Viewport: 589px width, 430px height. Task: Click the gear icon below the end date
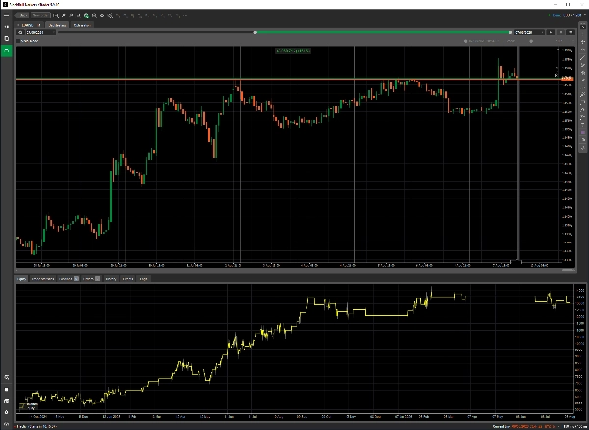pyautogui.click(x=531, y=41)
